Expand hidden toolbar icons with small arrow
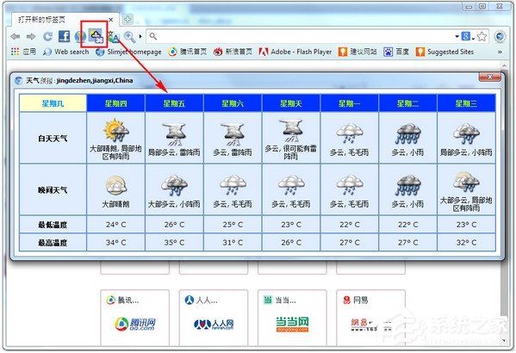This screenshot has height=353, width=516. point(140,36)
